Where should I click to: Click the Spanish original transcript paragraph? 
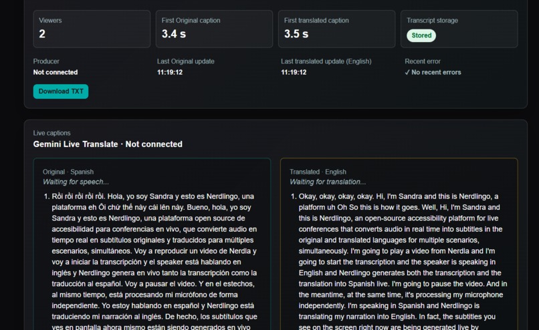click(154, 261)
